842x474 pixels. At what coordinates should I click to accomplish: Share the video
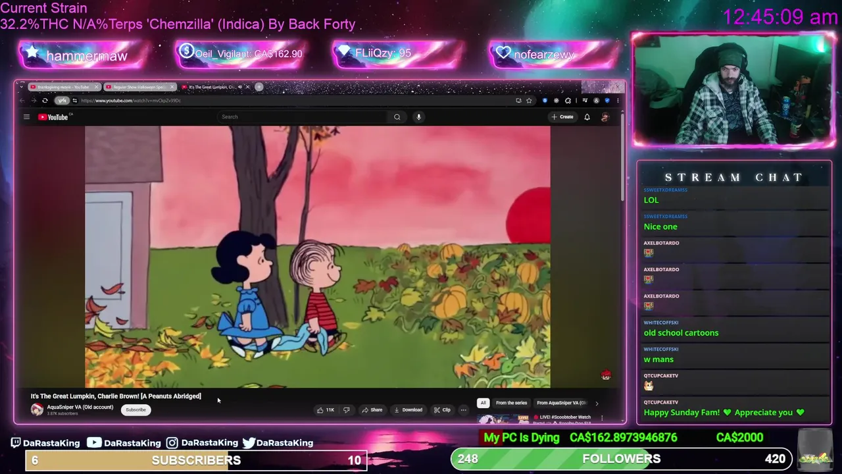(x=372, y=410)
